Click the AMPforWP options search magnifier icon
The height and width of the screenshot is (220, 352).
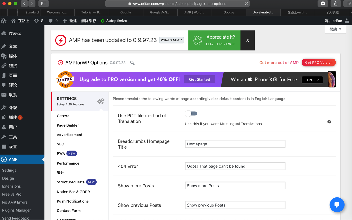132,63
